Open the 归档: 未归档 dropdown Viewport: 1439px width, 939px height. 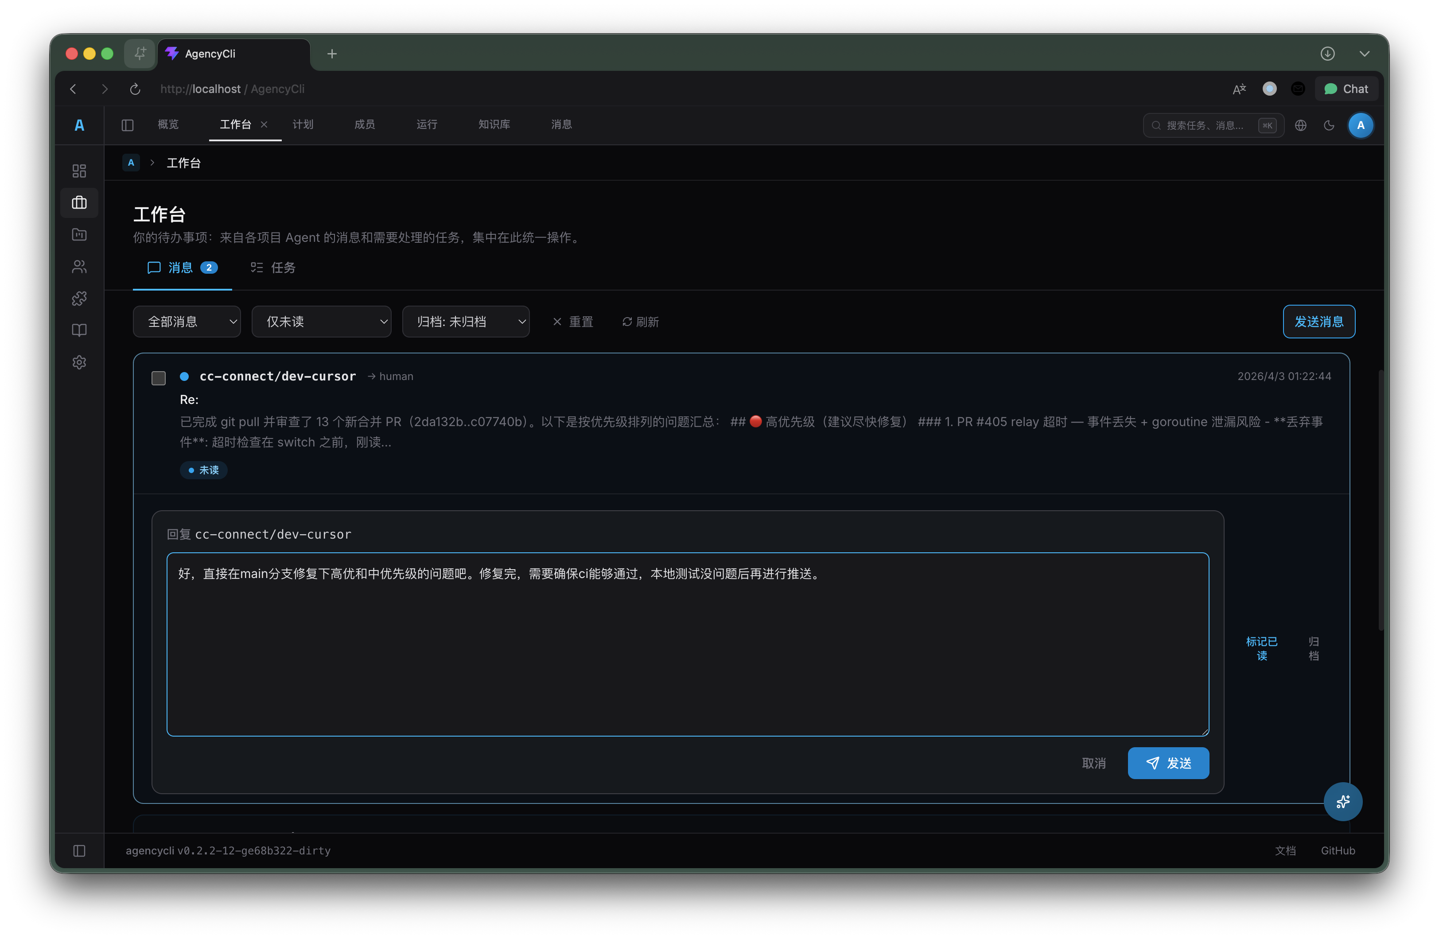point(466,322)
